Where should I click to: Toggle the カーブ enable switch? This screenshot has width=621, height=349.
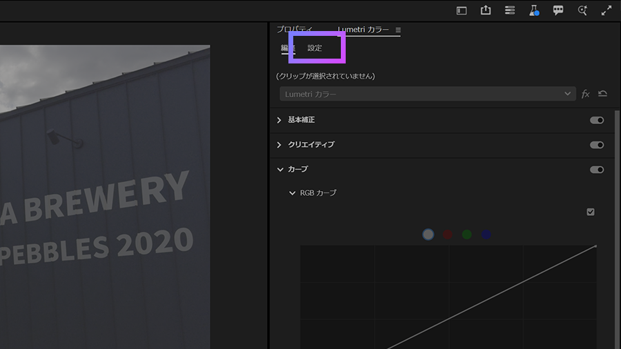pyautogui.click(x=597, y=170)
